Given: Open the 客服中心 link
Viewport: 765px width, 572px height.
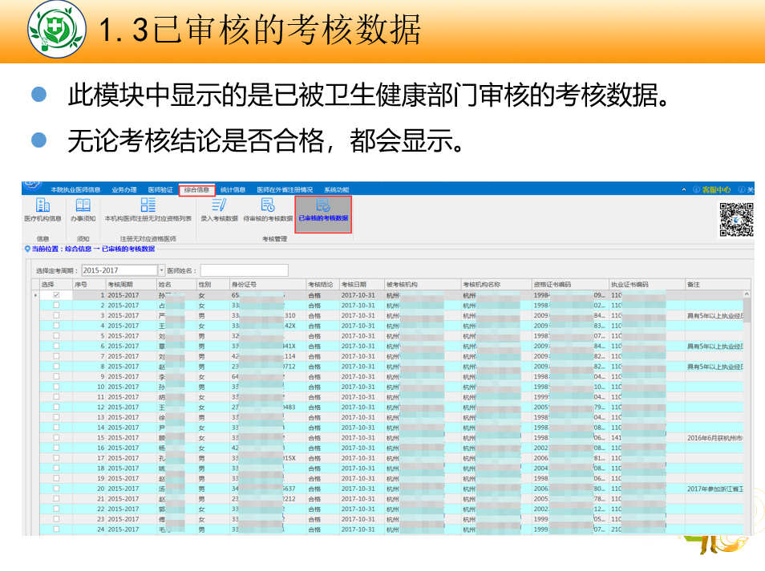Looking at the screenshot, I should click(x=715, y=190).
